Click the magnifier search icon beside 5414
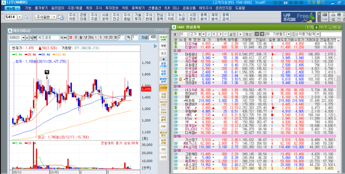Screen dimensions: 345x174 [x=26, y=17]
